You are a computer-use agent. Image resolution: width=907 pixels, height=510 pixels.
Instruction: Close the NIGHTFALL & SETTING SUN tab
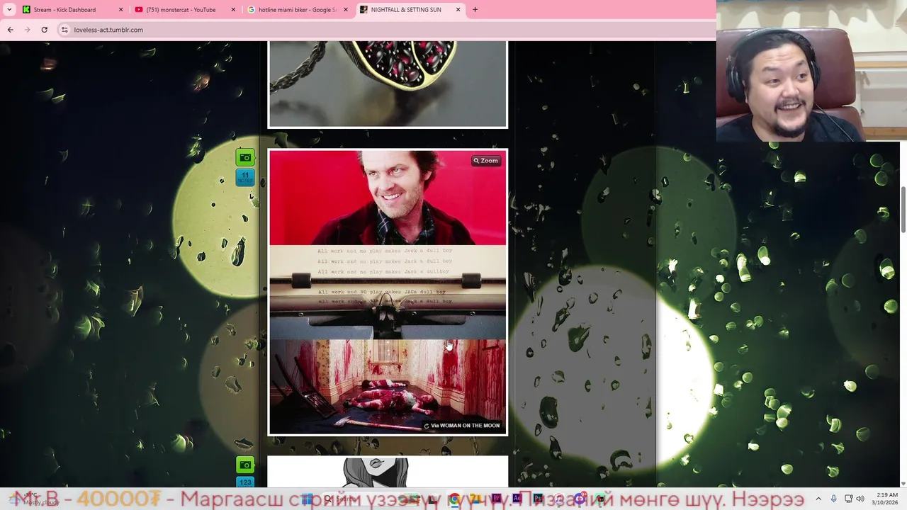coord(458,10)
